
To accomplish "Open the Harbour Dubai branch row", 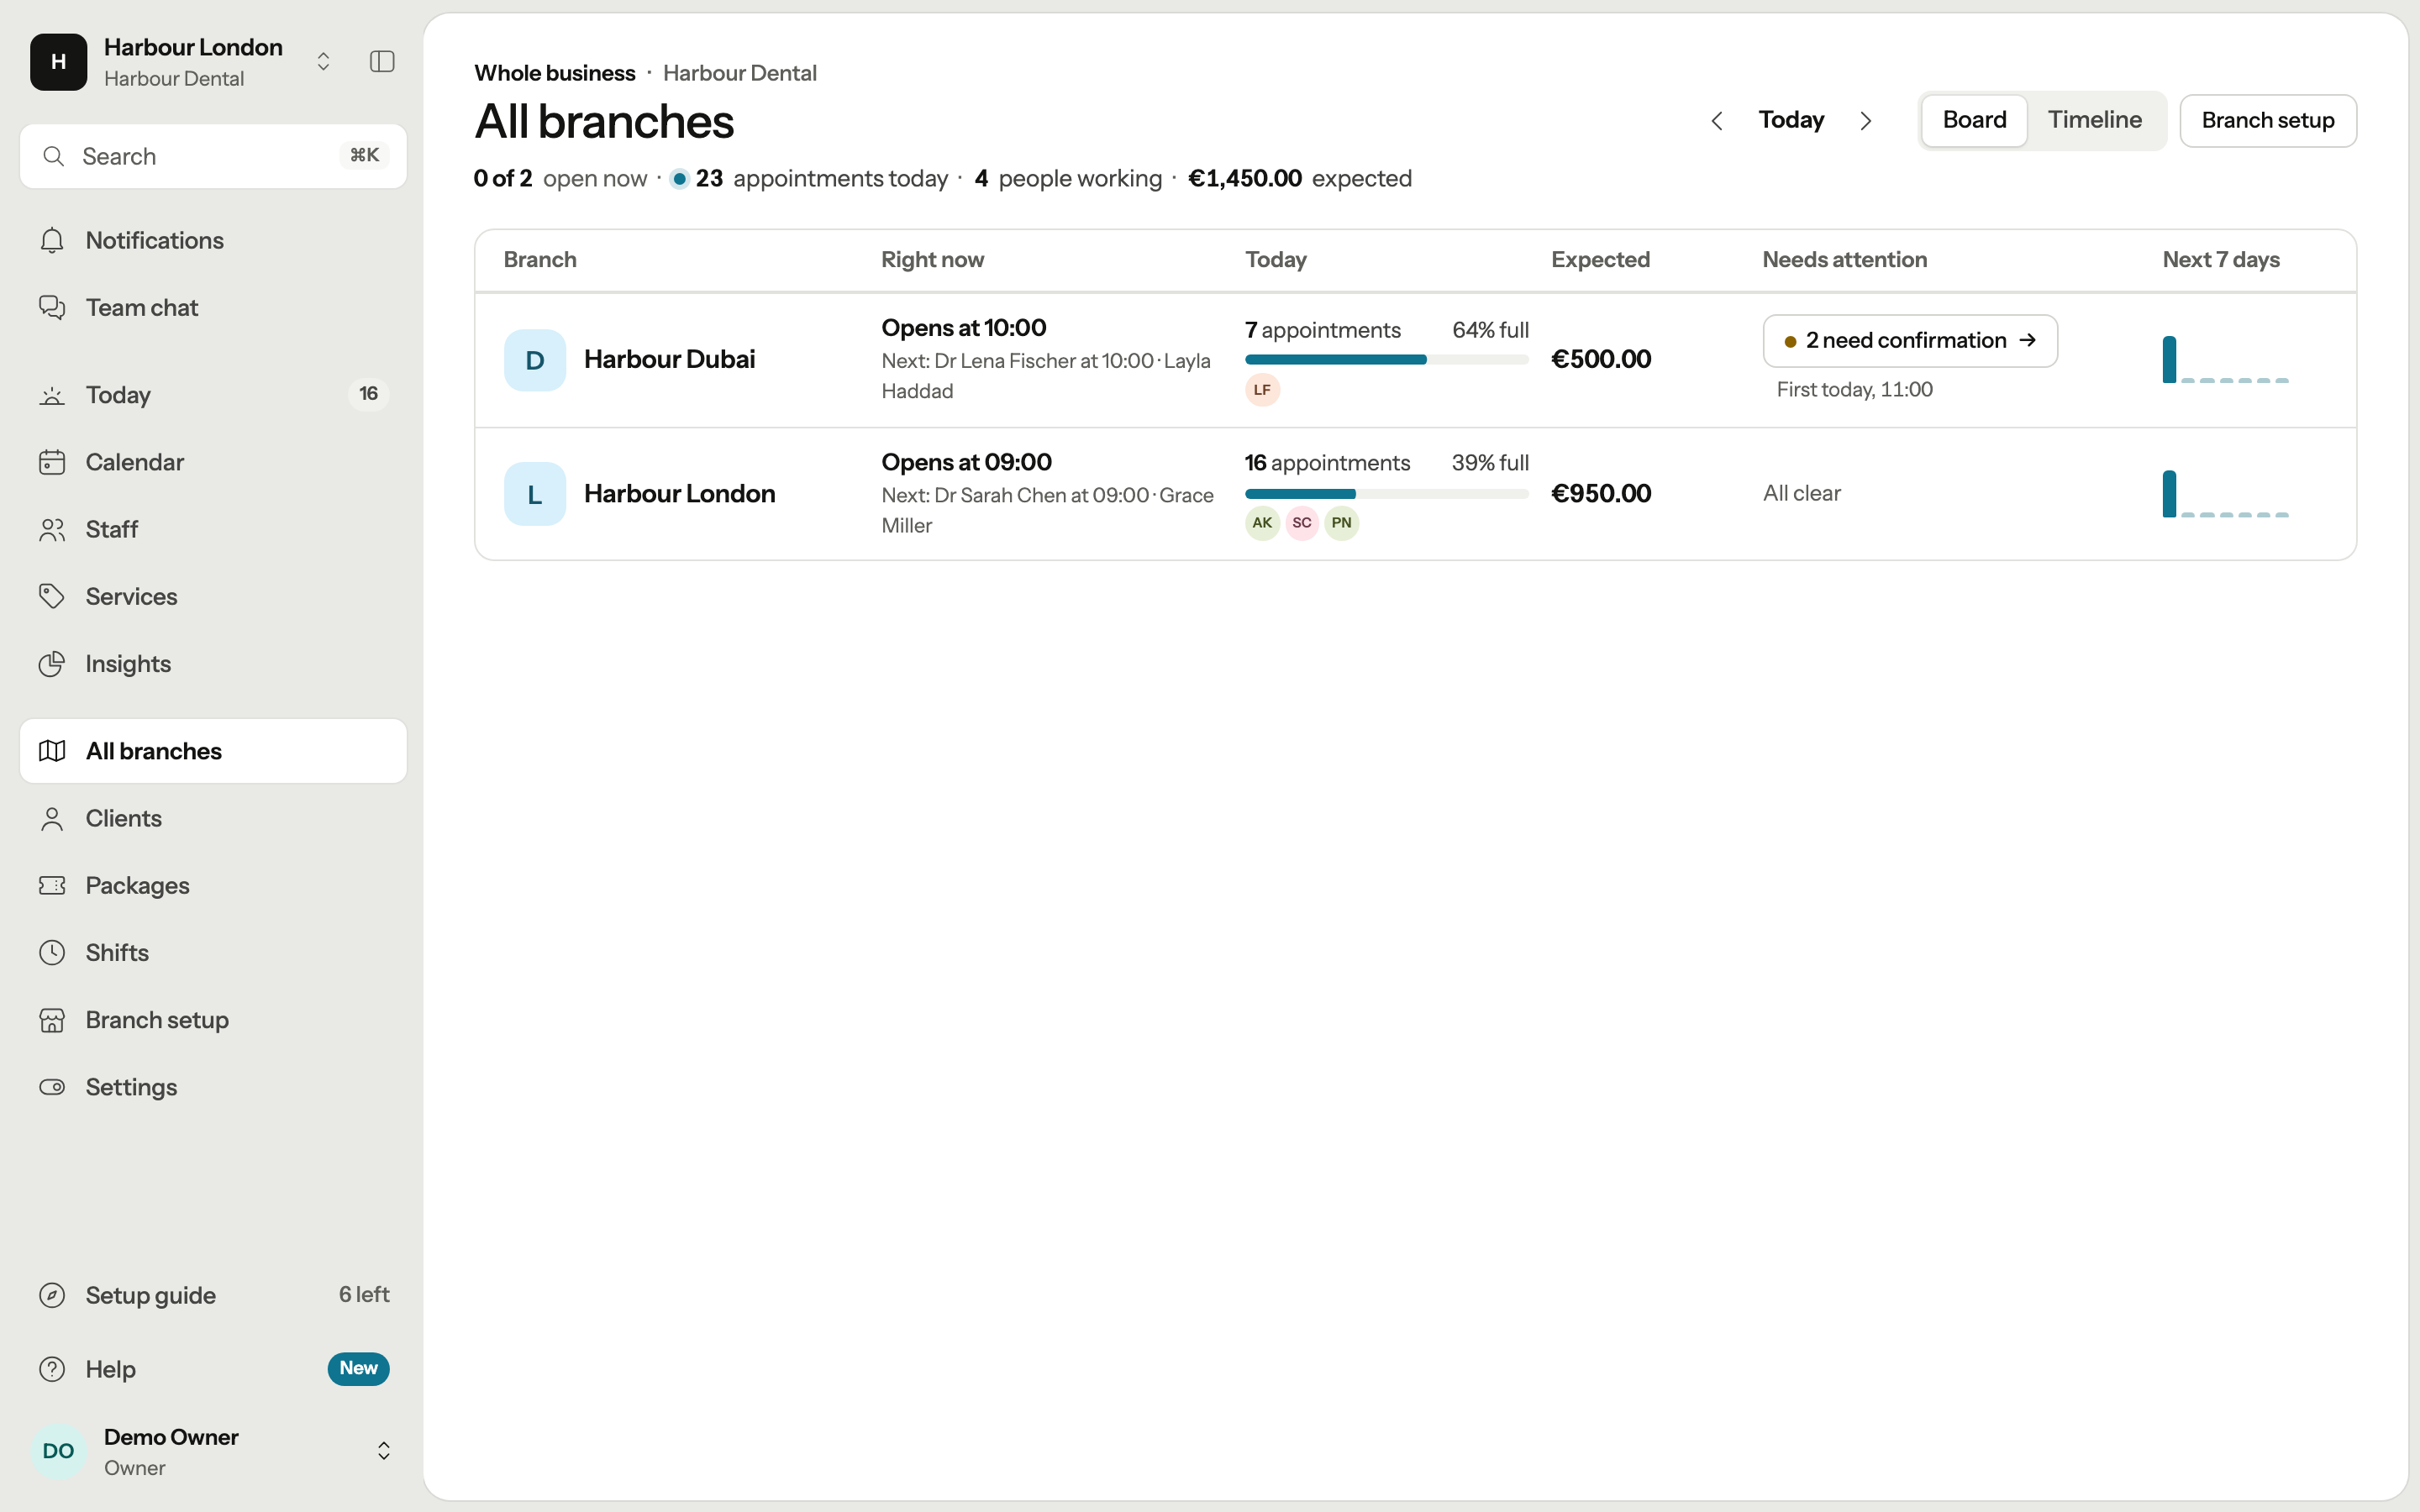I will [1415, 360].
